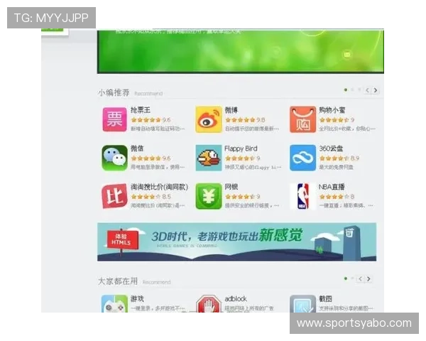Click the 微博 star rating 9.8

tap(245, 120)
